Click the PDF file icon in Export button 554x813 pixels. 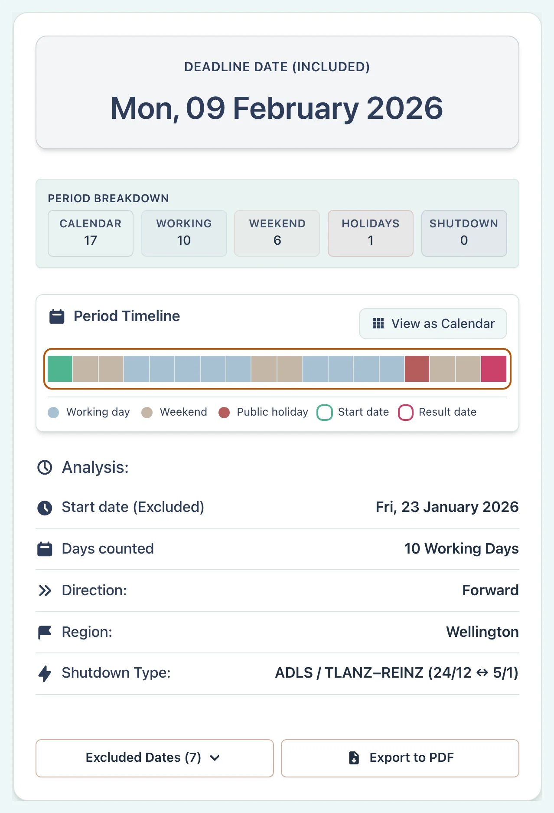[x=354, y=758]
